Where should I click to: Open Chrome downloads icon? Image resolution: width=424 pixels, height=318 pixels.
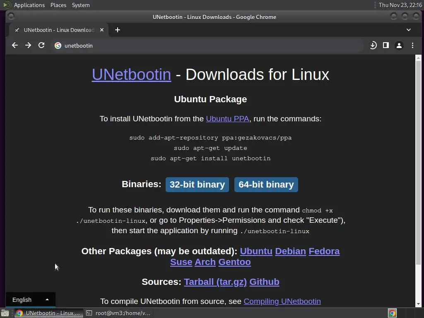pyautogui.click(x=373, y=46)
